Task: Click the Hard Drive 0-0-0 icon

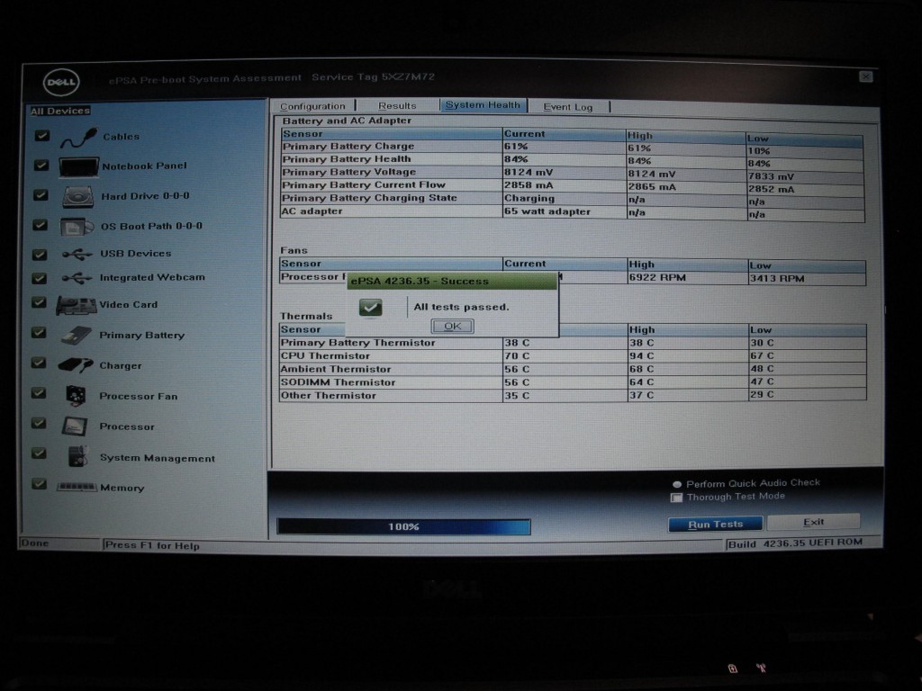Action: (78, 197)
